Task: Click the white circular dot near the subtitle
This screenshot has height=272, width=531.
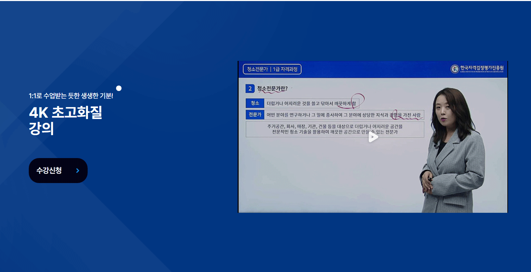Action: coord(119,88)
